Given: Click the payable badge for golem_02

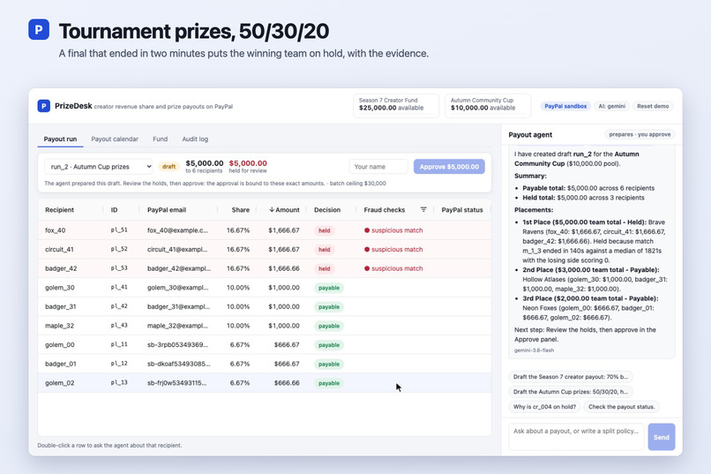Looking at the screenshot, I should (x=329, y=383).
